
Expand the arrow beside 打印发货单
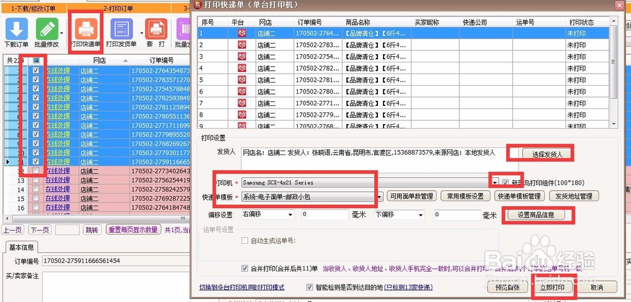point(141,33)
